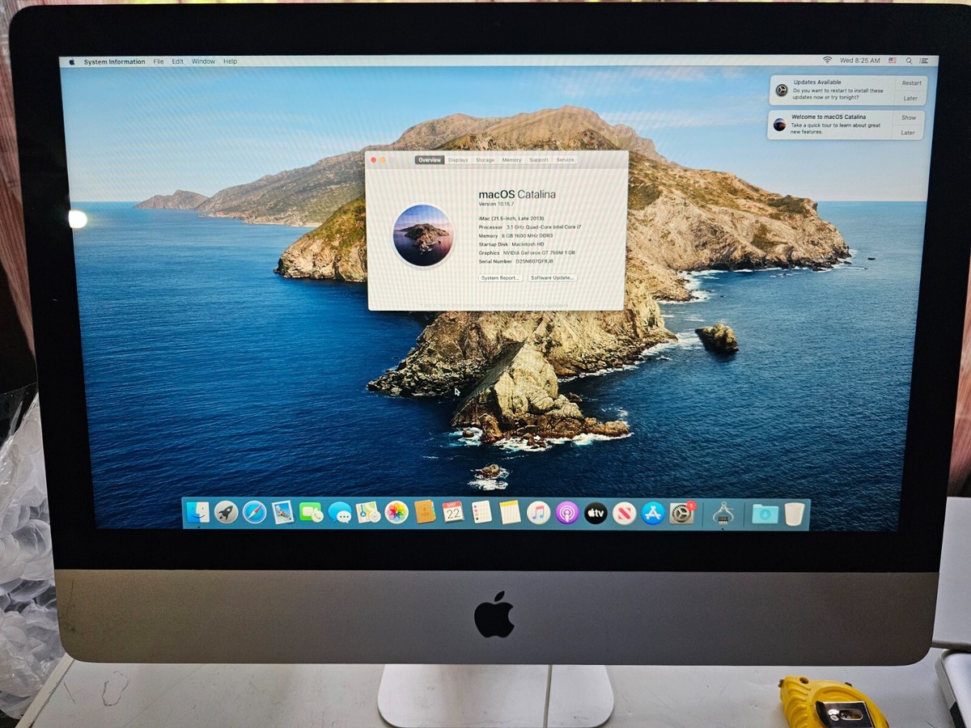Open Podcasts from the Dock
Screen dimensions: 971x728
(x=567, y=513)
